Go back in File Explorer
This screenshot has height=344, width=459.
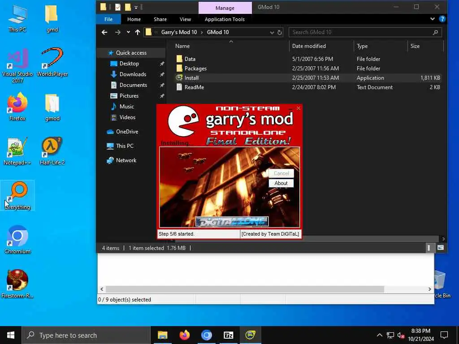click(104, 32)
